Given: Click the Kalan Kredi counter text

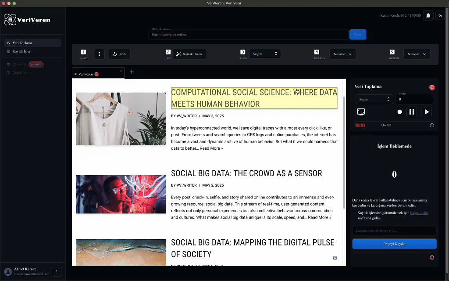Looking at the screenshot, I should 400,15.
